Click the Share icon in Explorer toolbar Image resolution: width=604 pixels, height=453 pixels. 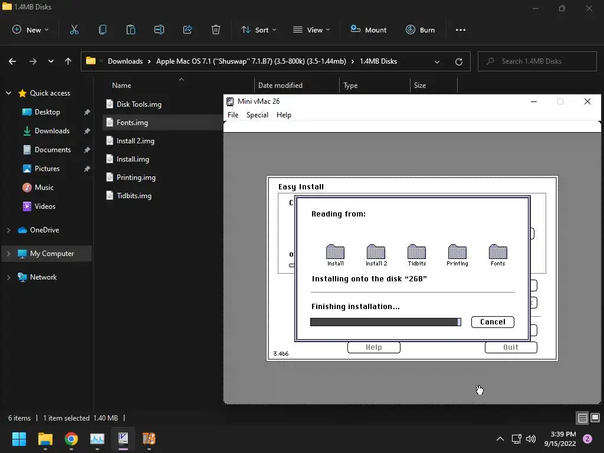click(x=188, y=29)
